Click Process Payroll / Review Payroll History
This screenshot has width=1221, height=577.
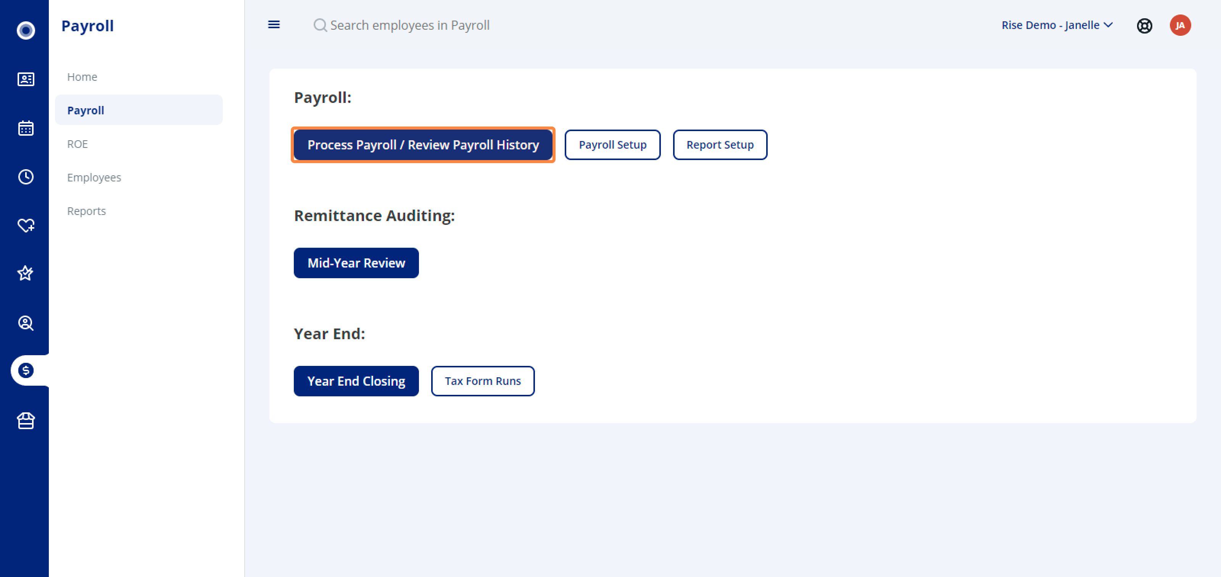[x=423, y=145]
